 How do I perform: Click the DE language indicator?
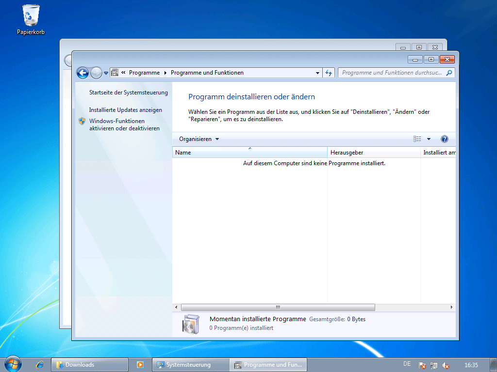(407, 364)
